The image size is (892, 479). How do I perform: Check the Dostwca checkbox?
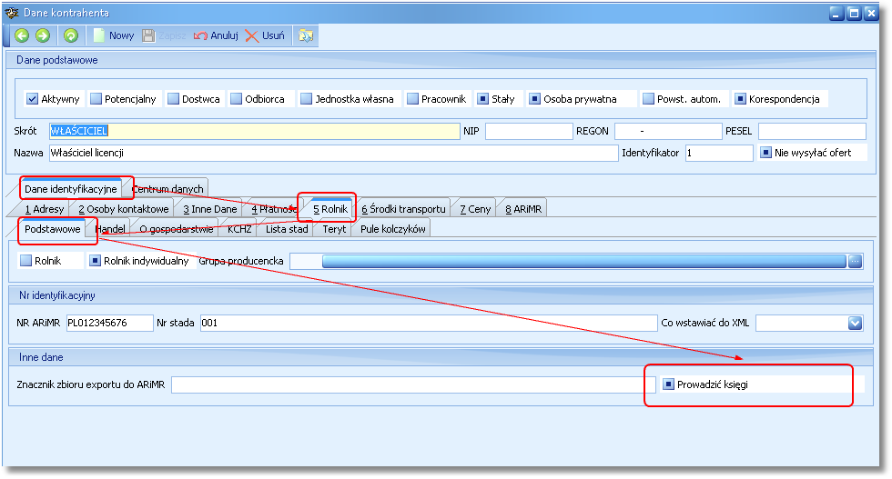[x=174, y=99]
